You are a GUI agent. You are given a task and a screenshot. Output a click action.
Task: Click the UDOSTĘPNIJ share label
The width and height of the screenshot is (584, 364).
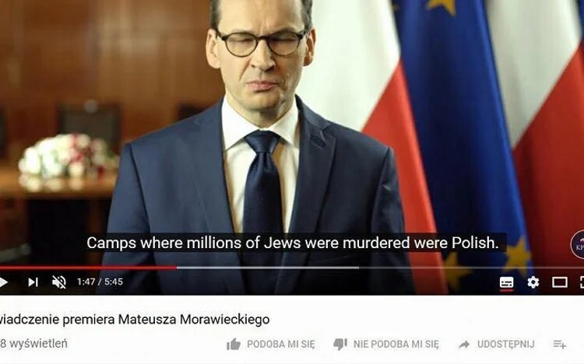[x=506, y=345]
